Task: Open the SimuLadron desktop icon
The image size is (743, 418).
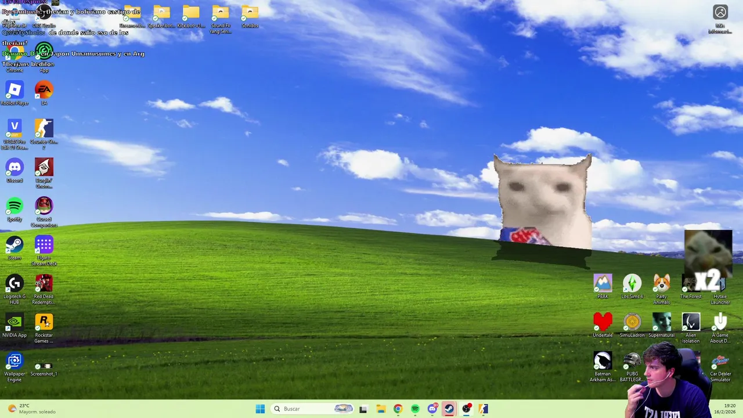Action: 632,326
